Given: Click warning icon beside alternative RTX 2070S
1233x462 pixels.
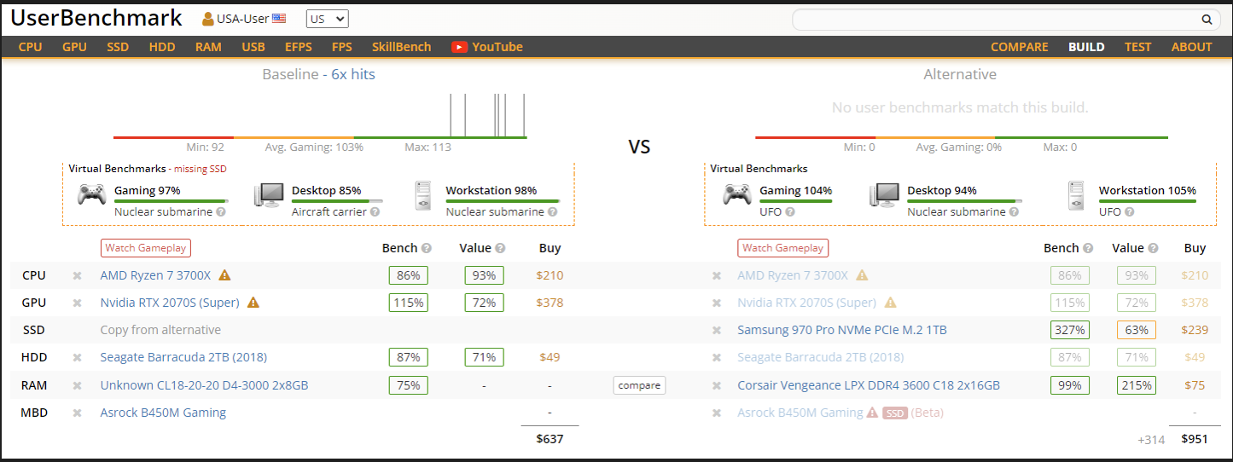Looking at the screenshot, I should [891, 303].
